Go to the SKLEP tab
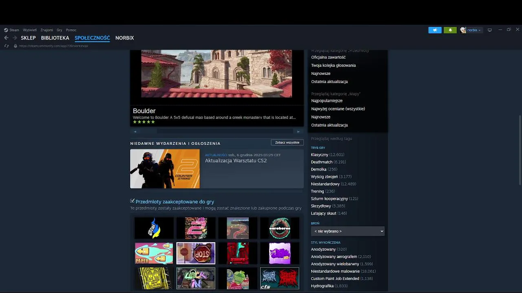 tap(28, 38)
